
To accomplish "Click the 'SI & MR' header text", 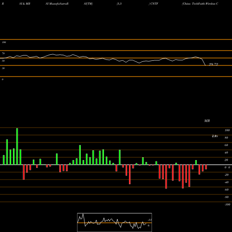I will 25,4.
